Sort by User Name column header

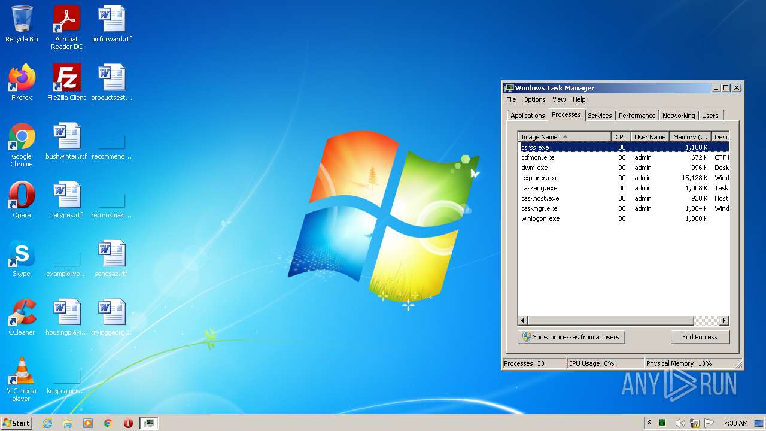[x=650, y=137]
